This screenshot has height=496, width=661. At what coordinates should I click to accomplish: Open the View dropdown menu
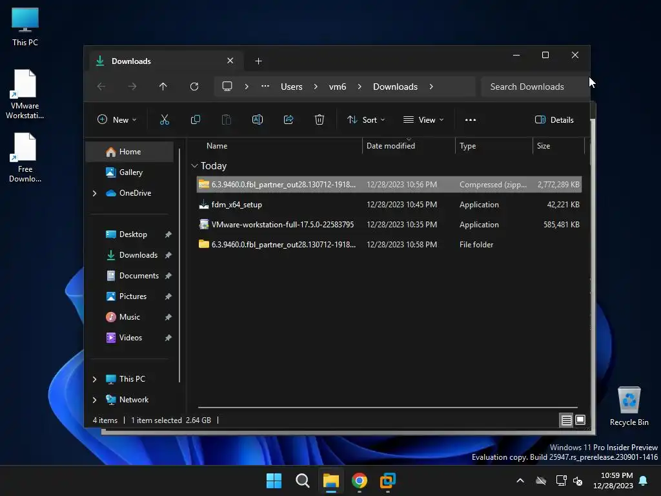point(423,119)
